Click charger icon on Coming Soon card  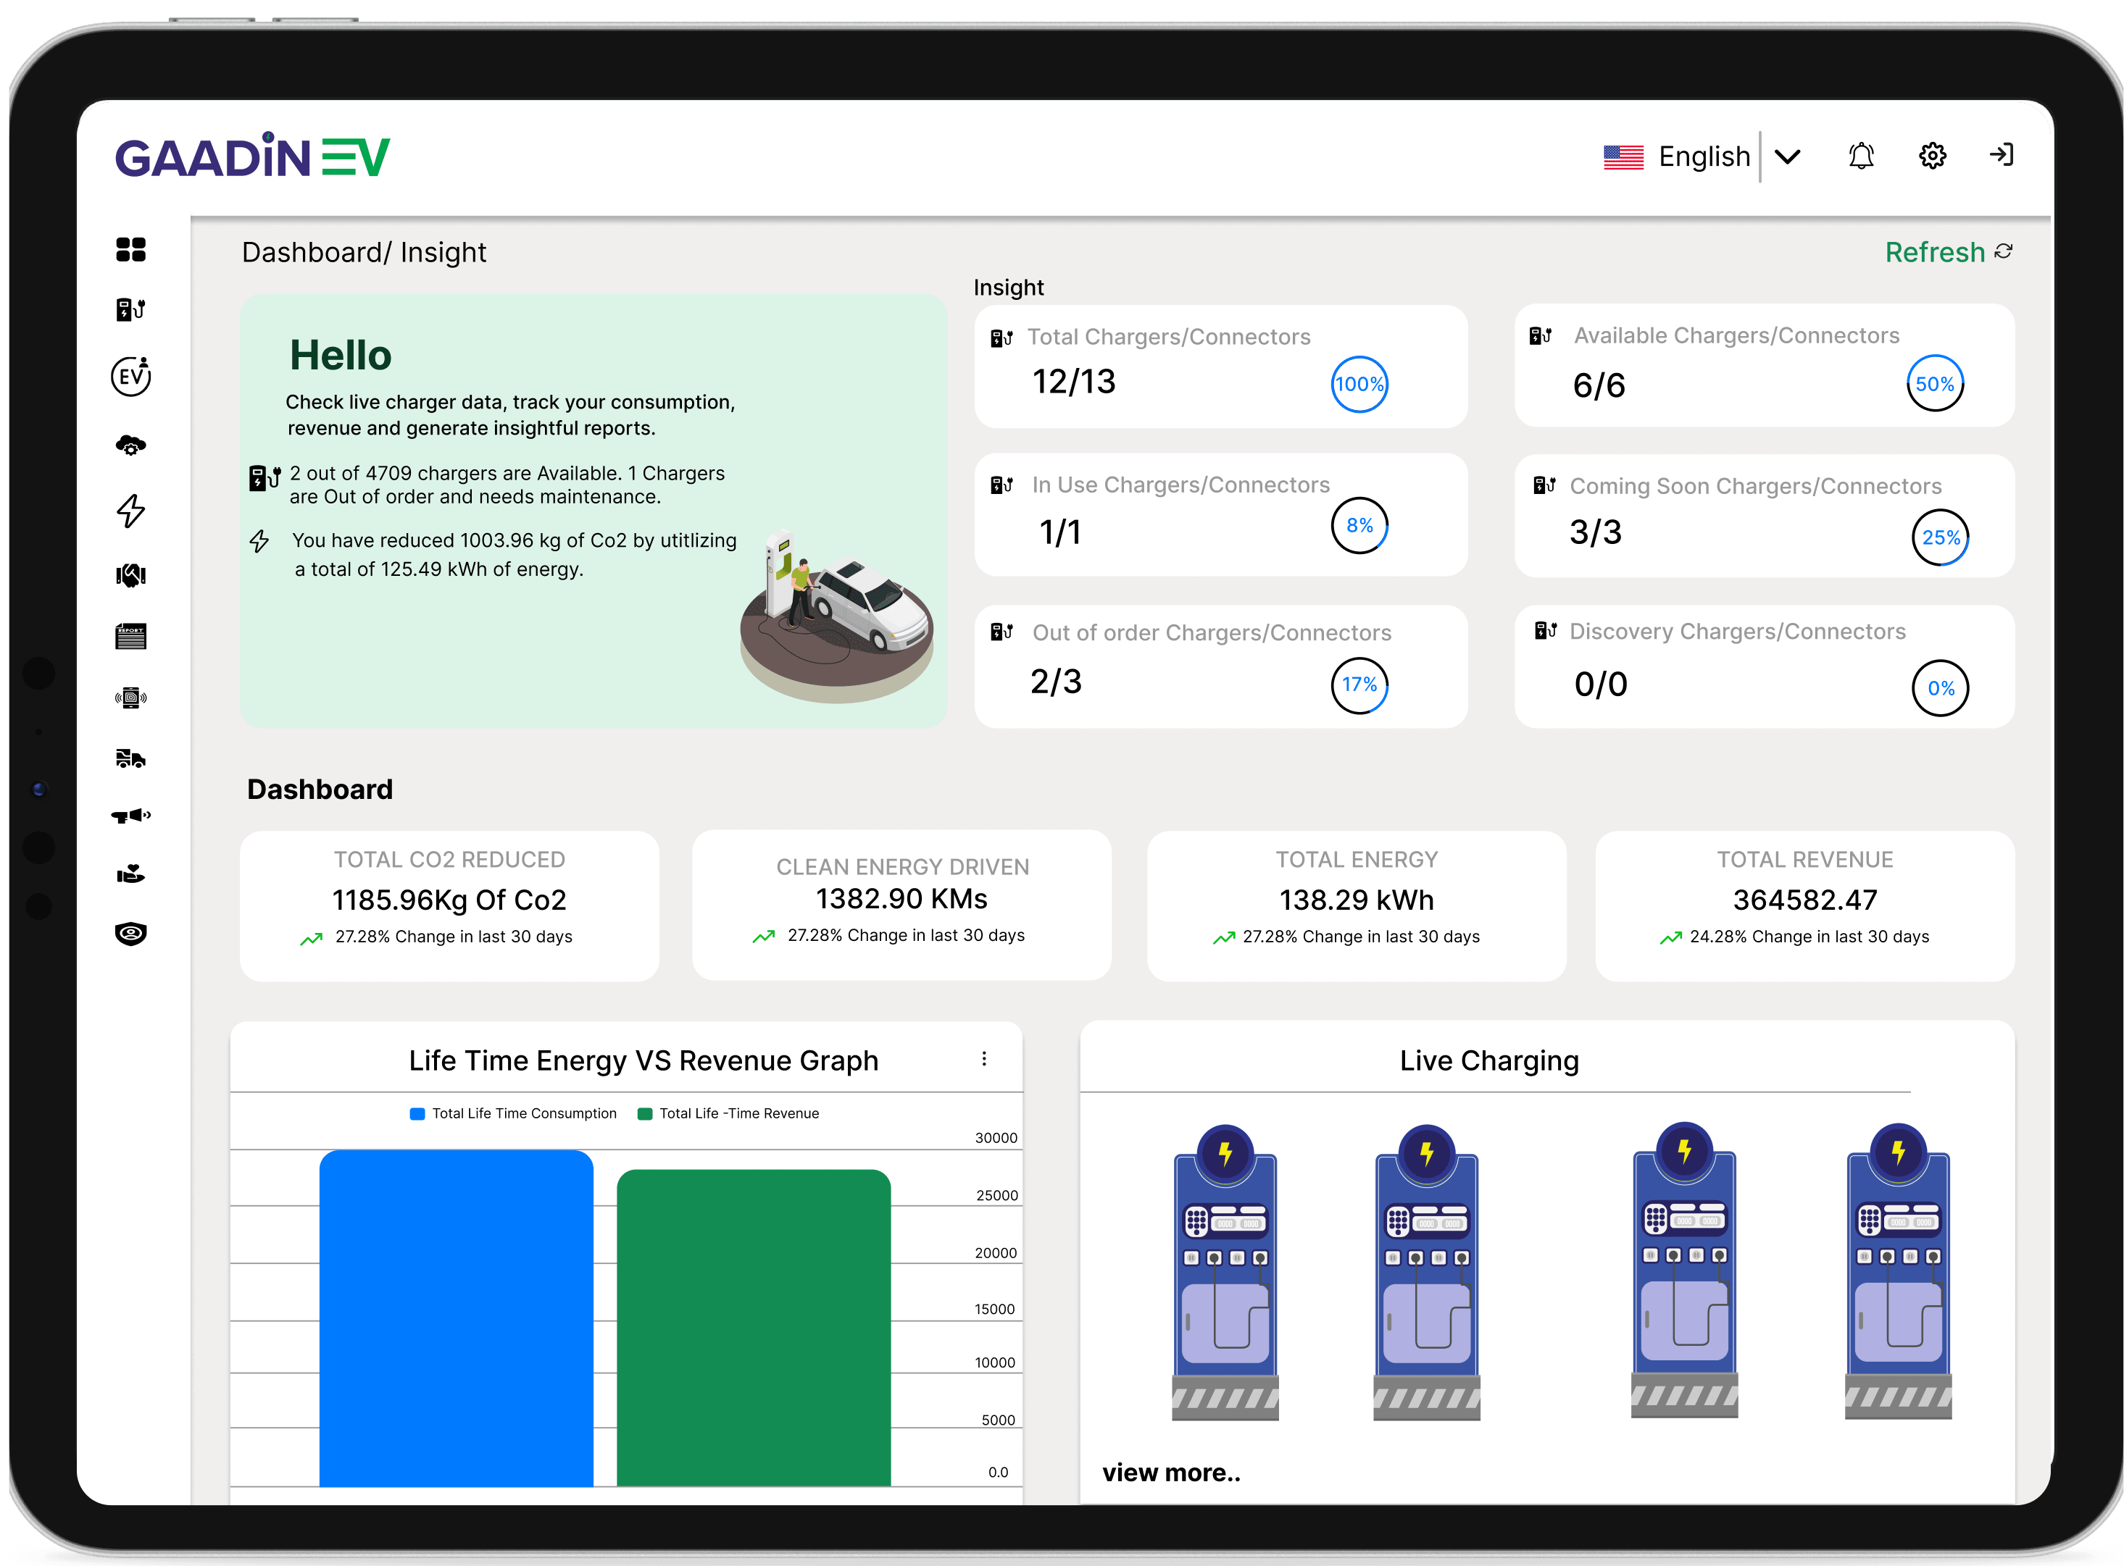[1545, 485]
